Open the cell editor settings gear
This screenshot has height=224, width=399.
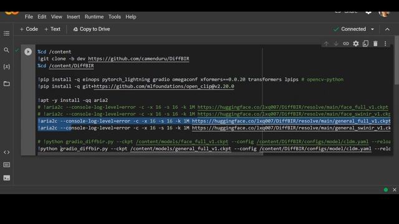(356, 44)
